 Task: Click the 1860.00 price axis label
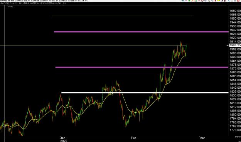click(235, 76)
